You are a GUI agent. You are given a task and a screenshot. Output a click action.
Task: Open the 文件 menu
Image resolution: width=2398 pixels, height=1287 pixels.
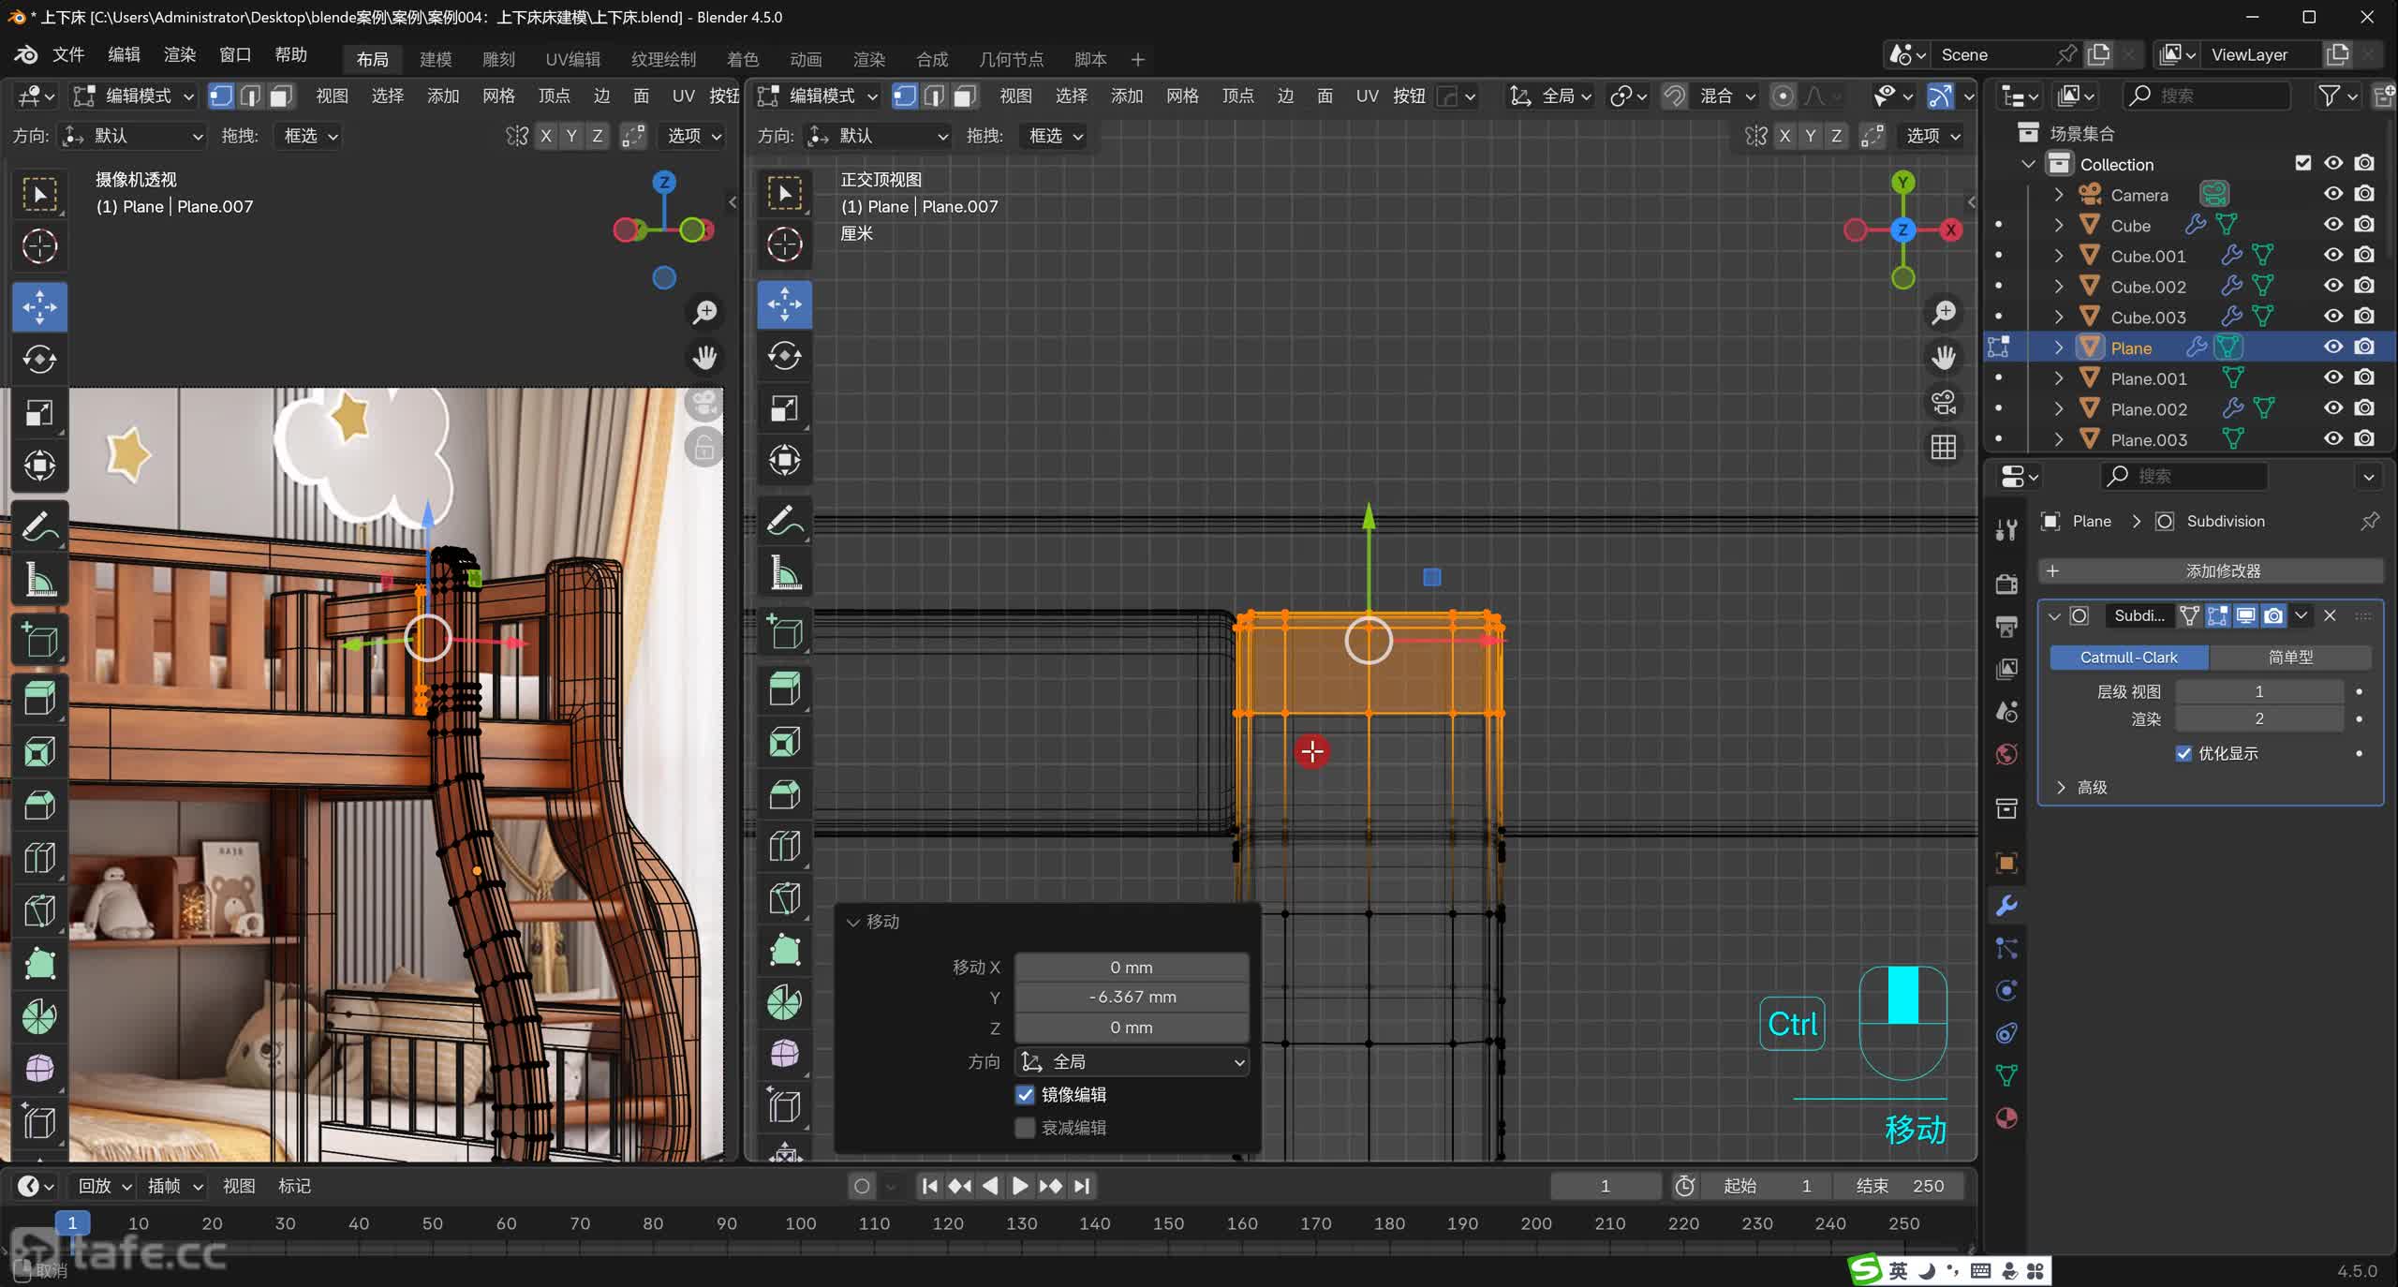[x=67, y=54]
